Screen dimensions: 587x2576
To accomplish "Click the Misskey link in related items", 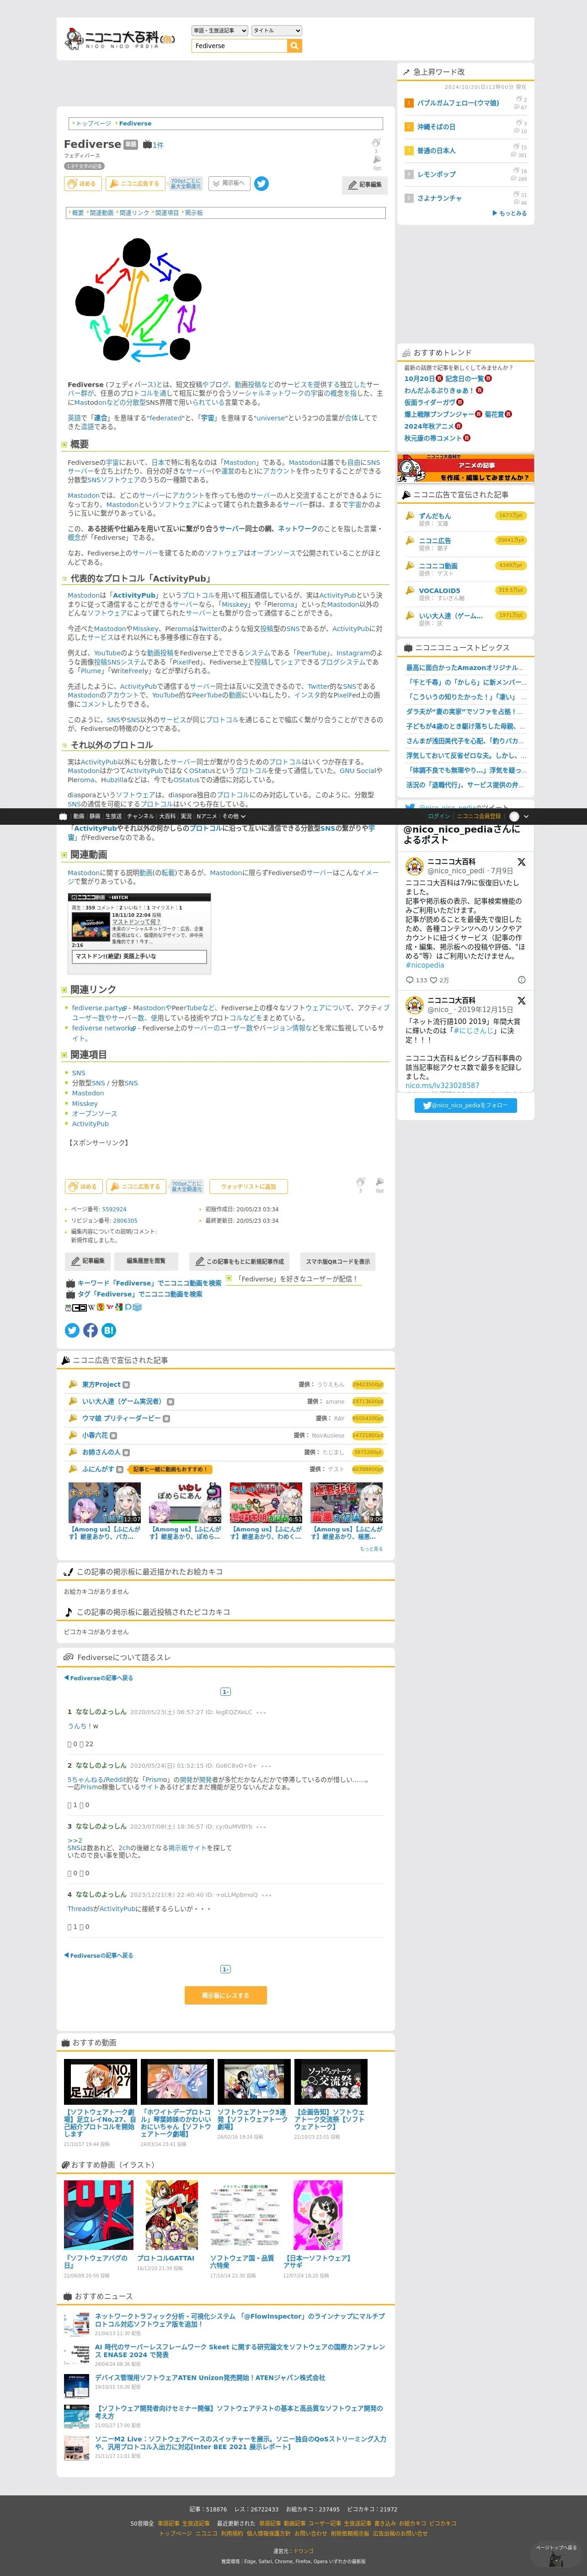I will [85, 1103].
